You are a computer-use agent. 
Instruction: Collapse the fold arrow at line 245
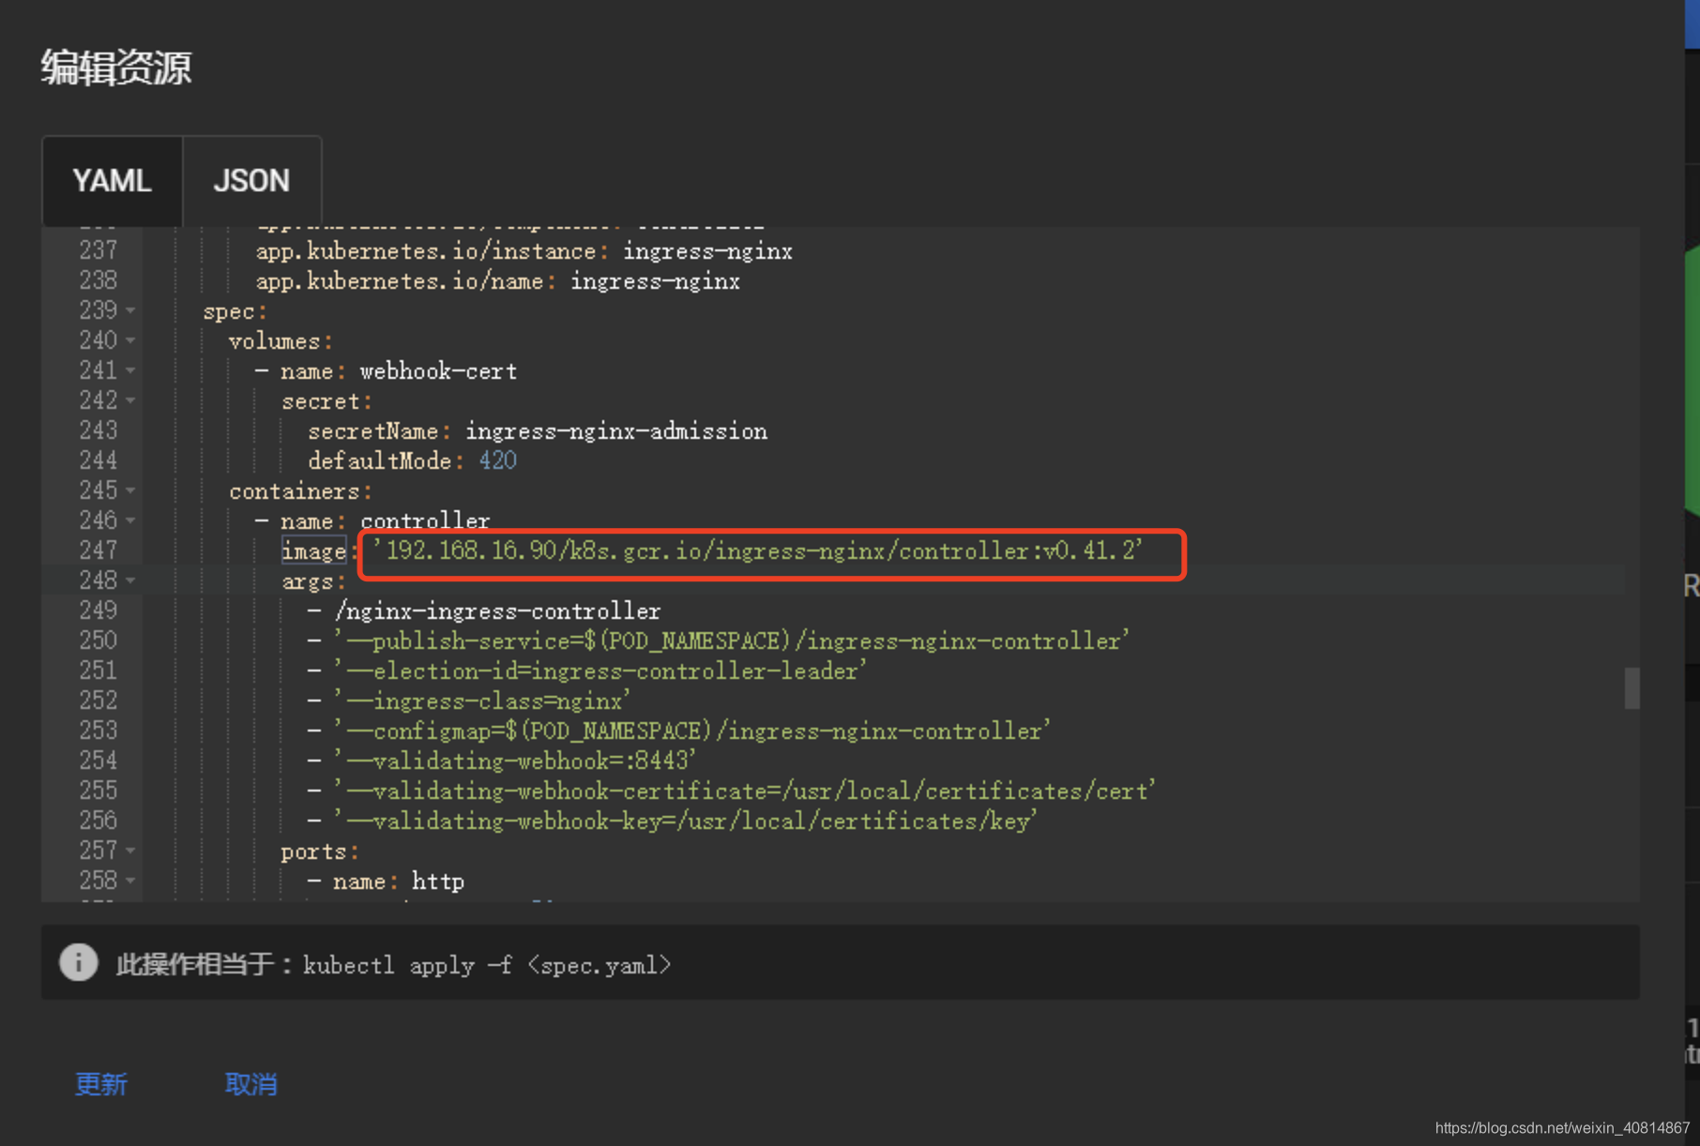[130, 490]
